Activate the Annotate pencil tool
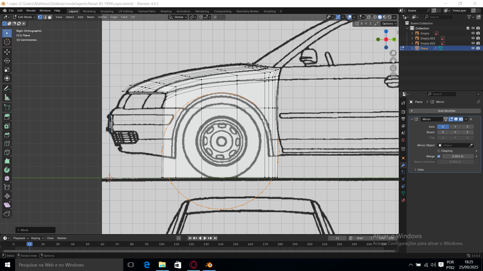 tap(7, 88)
